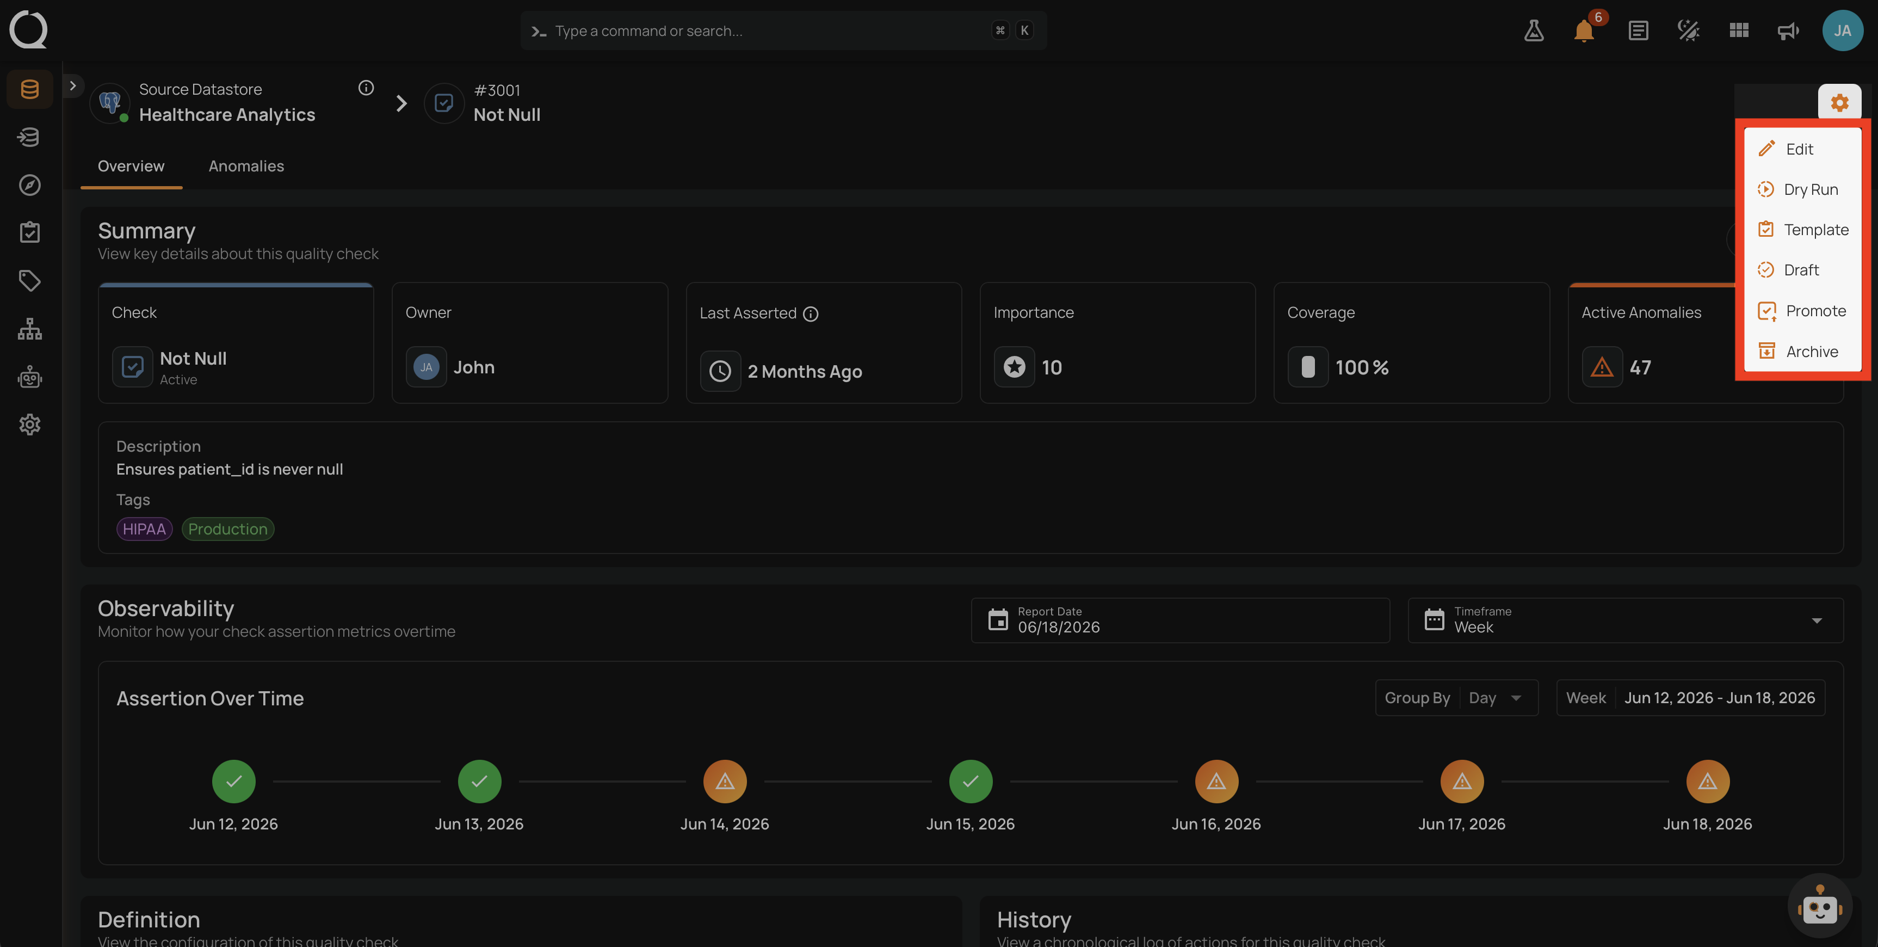The width and height of the screenshot is (1878, 947).
Task: Open the Settings gear in sidebar
Action: pos(29,424)
